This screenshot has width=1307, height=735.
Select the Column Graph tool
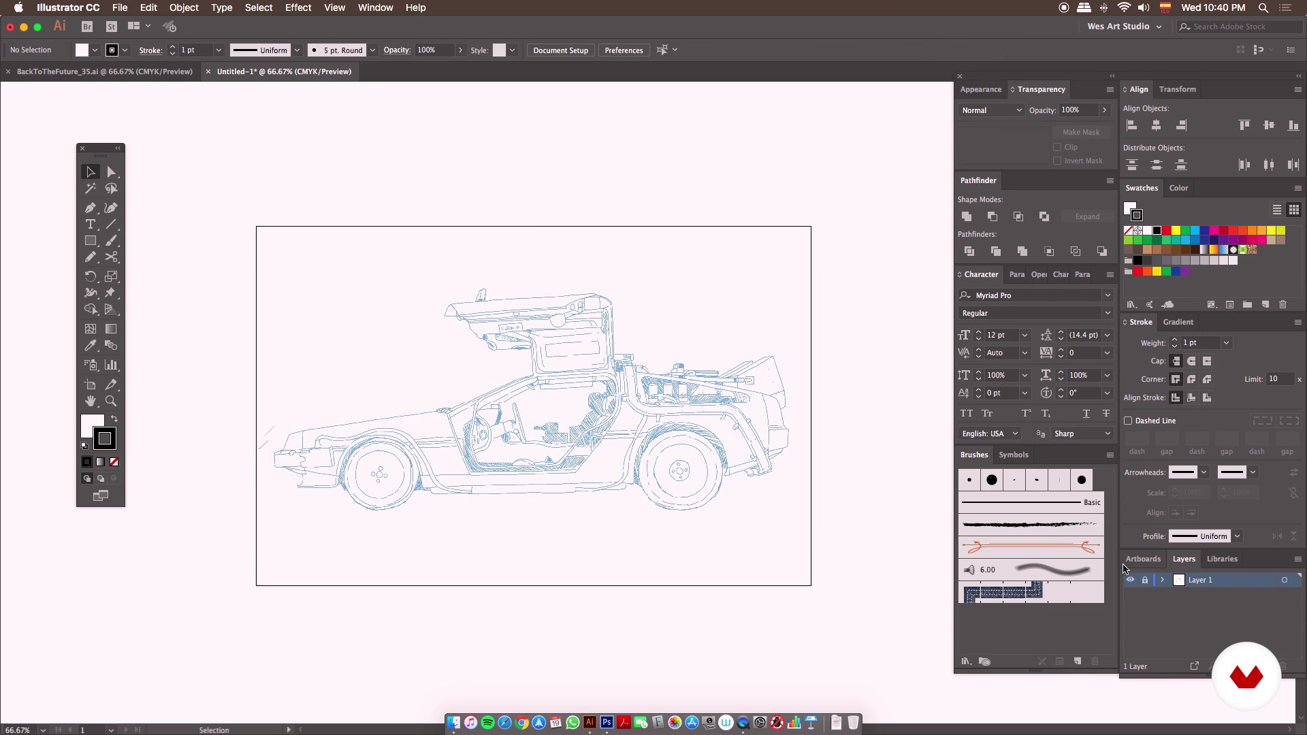pos(112,365)
